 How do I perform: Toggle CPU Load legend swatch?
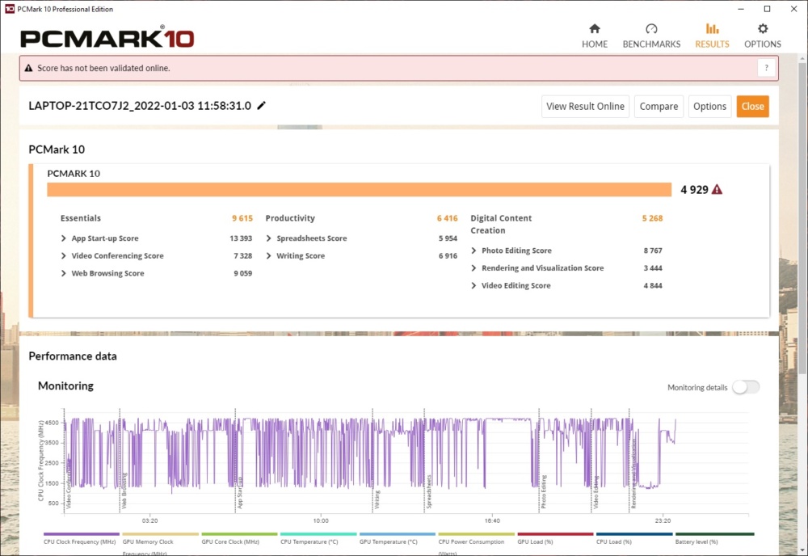click(x=633, y=534)
